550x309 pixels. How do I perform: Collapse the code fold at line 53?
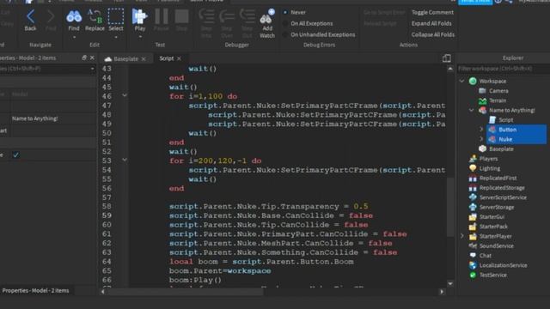tap(124, 160)
